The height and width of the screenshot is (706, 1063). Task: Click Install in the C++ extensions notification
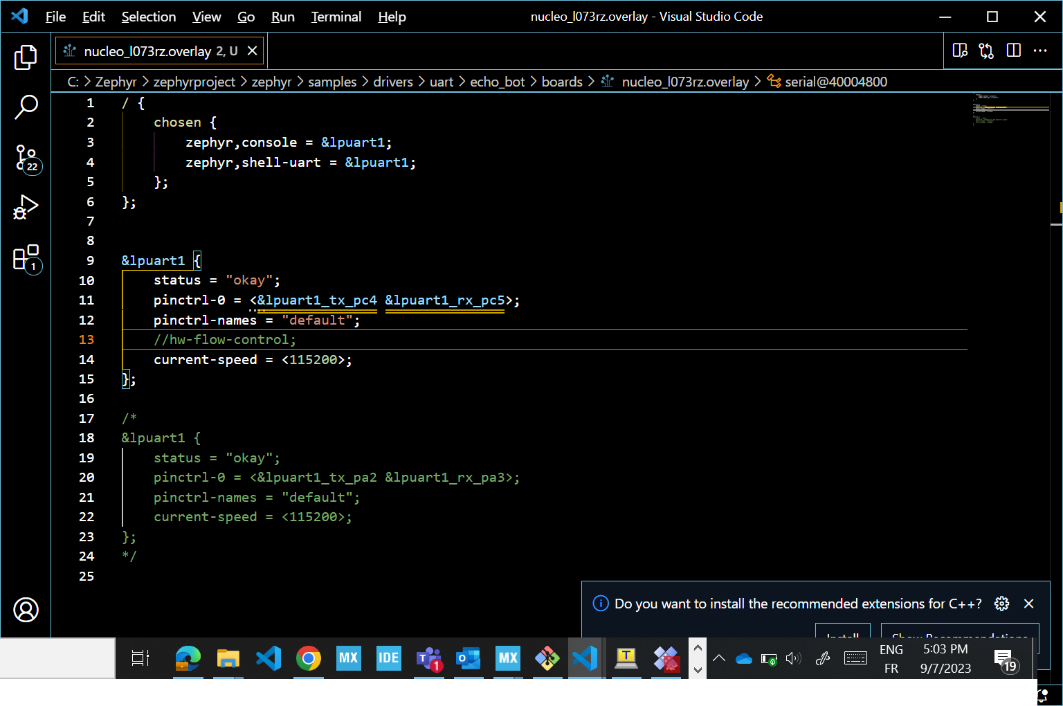[842, 635]
